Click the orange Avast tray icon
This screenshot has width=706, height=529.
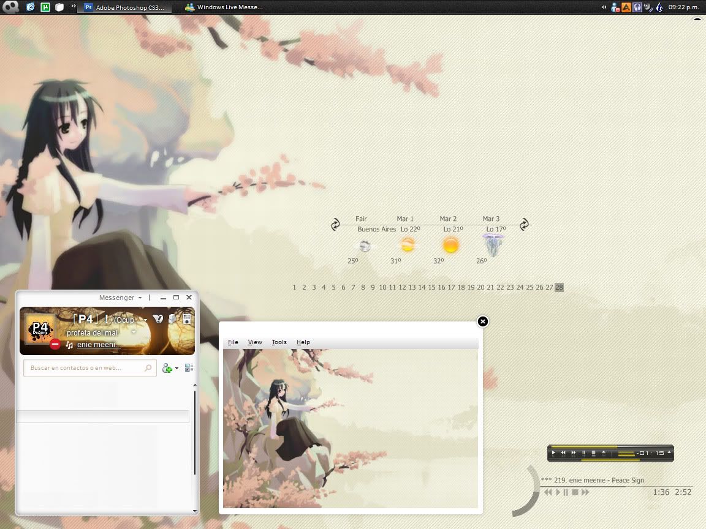(626, 7)
